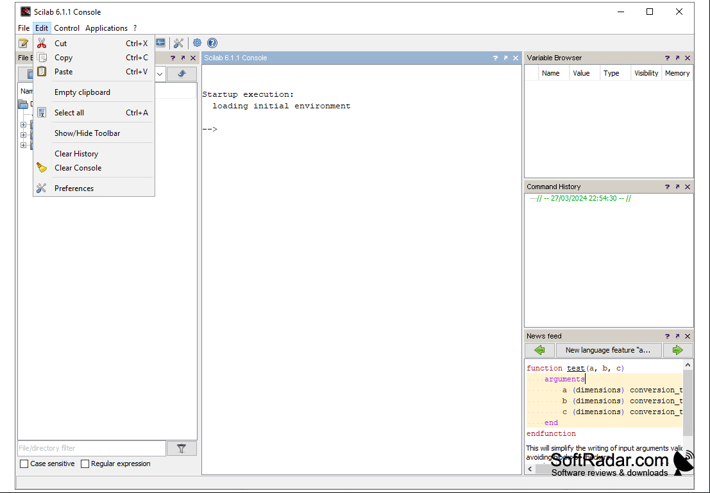Go to the parent directory in File Browser
Image resolution: width=710 pixels, height=493 pixels.
(182, 73)
